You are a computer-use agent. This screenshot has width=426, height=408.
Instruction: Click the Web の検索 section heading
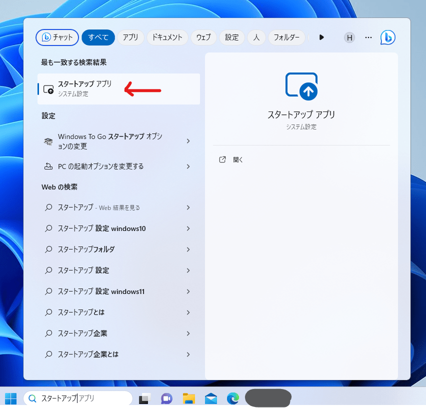59,187
